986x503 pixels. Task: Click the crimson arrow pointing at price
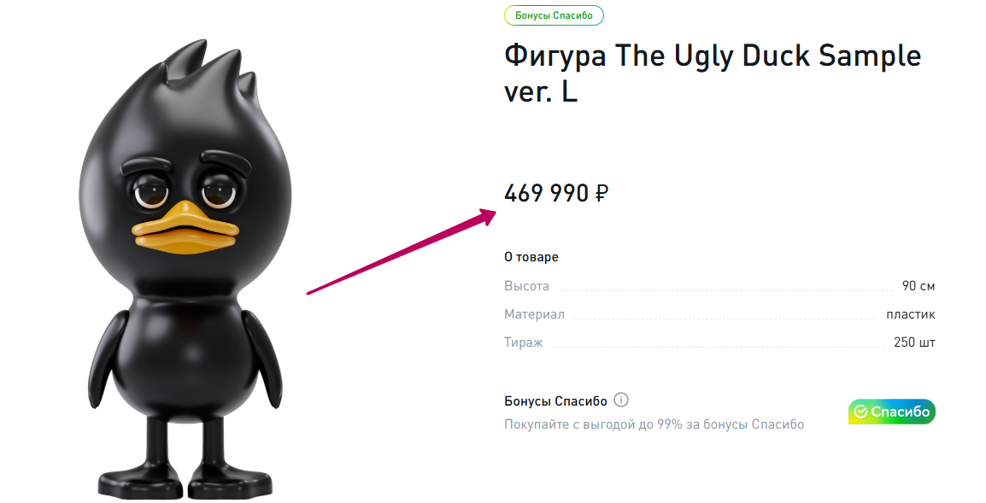point(402,251)
